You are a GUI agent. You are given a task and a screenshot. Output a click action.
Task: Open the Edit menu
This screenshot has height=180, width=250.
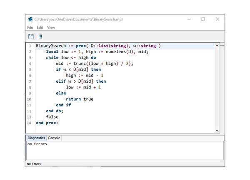[40, 27]
